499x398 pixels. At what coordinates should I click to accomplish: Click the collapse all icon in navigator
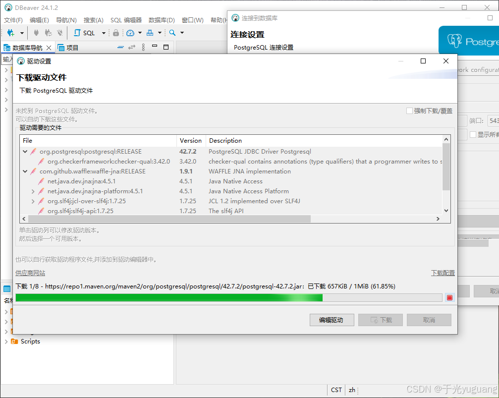click(120, 47)
